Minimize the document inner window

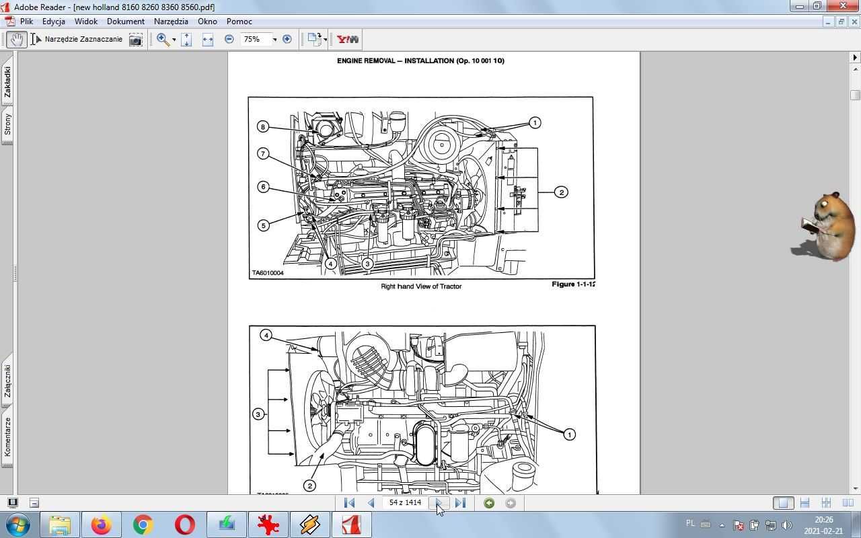(x=827, y=22)
